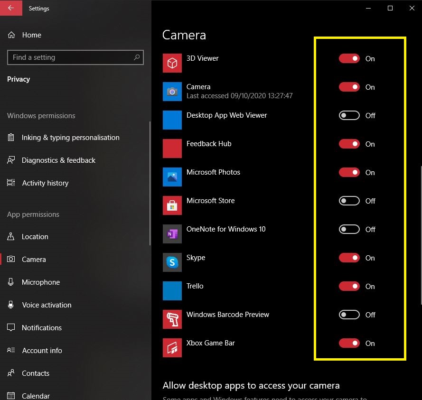
Task: Click the Voice activation icon
Action: 11,305
